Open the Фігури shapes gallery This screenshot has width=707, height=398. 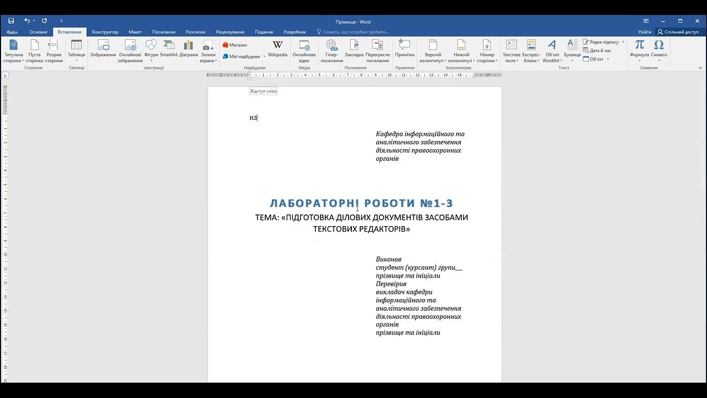pyautogui.click(x=151, y=51)
